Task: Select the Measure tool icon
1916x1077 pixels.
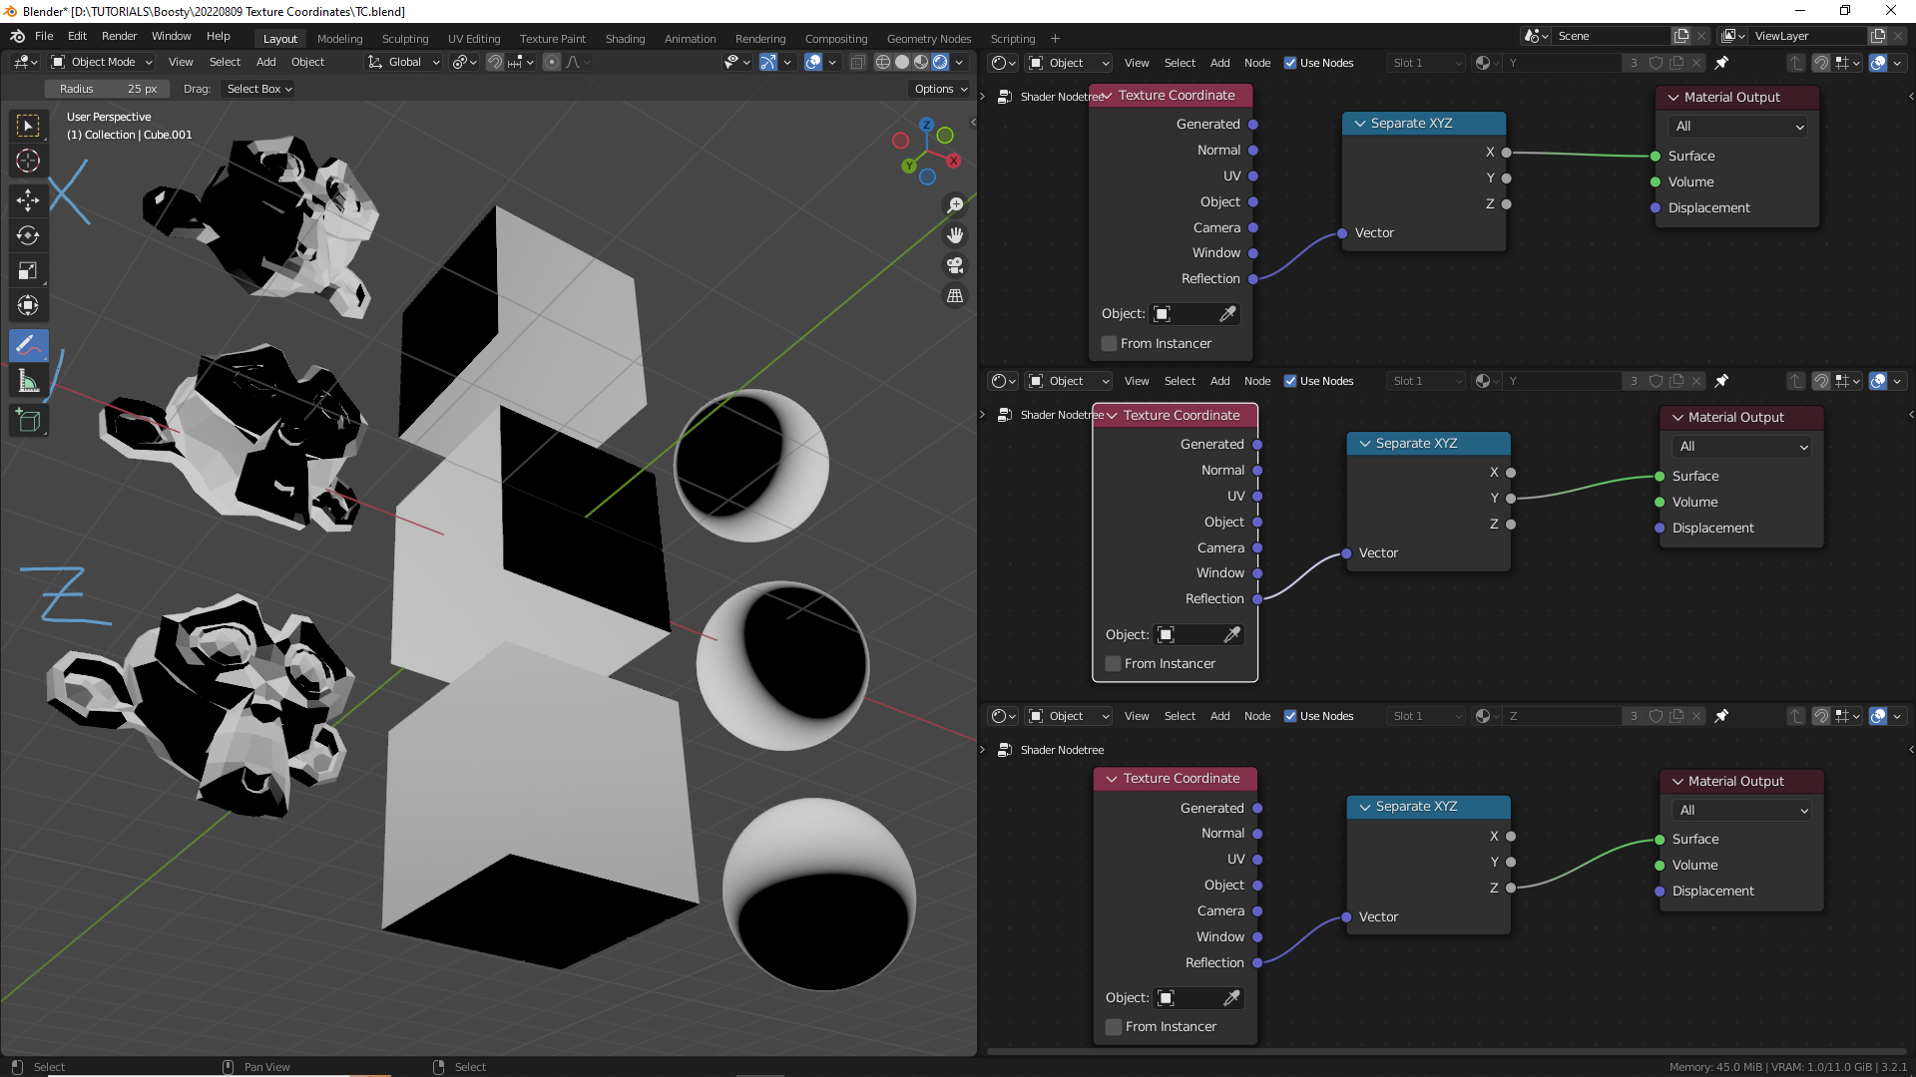Action: (x=29, y=381)
